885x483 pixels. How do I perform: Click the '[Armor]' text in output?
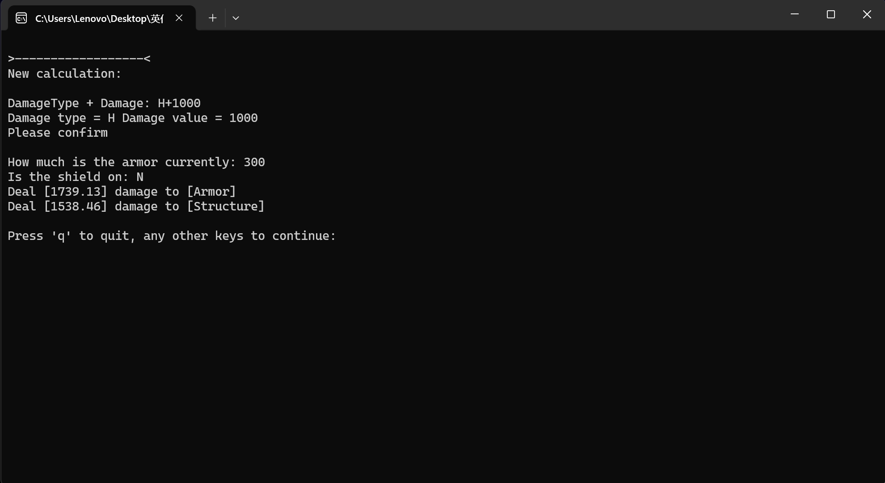[x=211, y=192]
